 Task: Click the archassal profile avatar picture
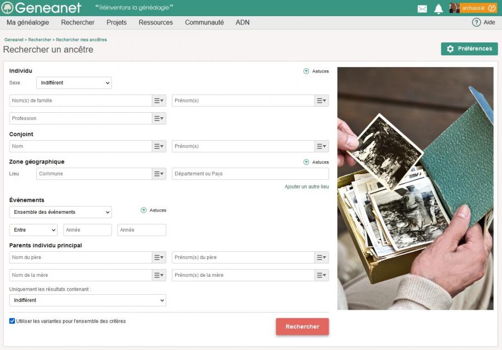(454, 8)
